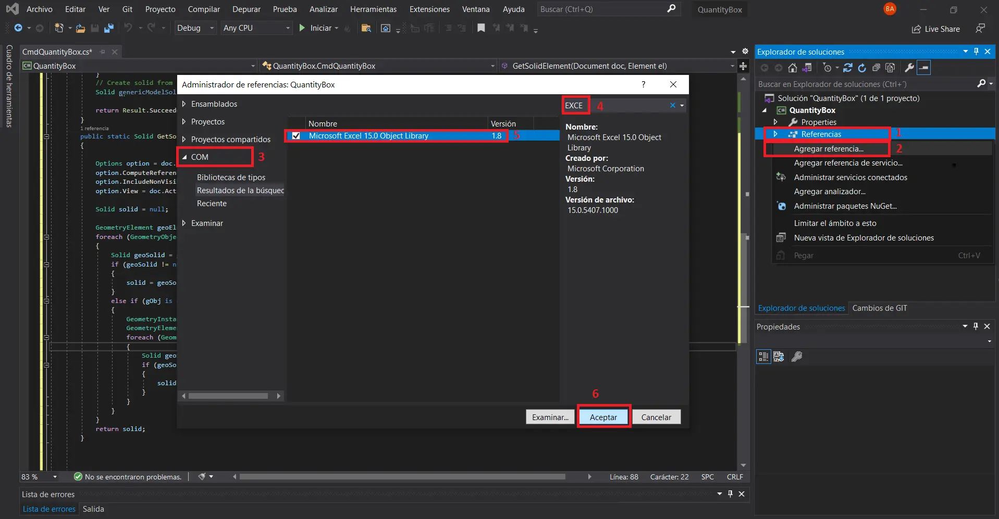
Task: Click the Navigate Backward arrow in main toolbar
Action: [x=18, y=28]
